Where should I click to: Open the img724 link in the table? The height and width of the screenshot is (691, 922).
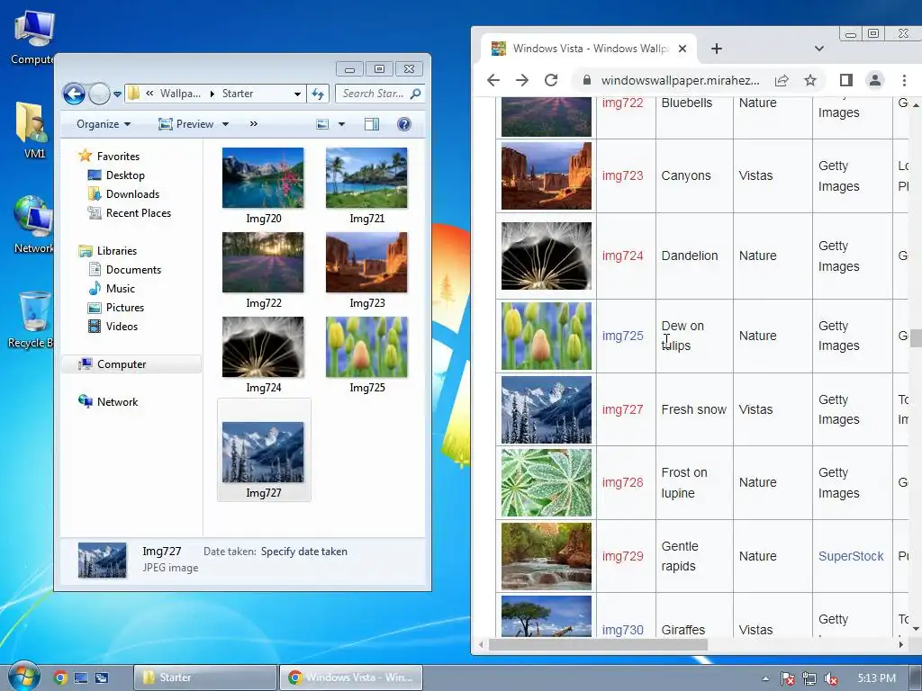tap(623, 256)
